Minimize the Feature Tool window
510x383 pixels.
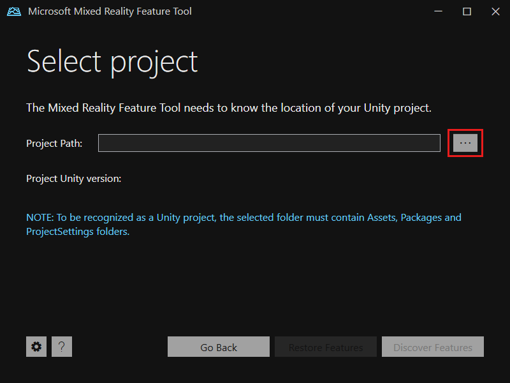(438, 11)
